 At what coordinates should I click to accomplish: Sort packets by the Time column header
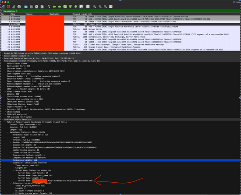click(18, 14)
